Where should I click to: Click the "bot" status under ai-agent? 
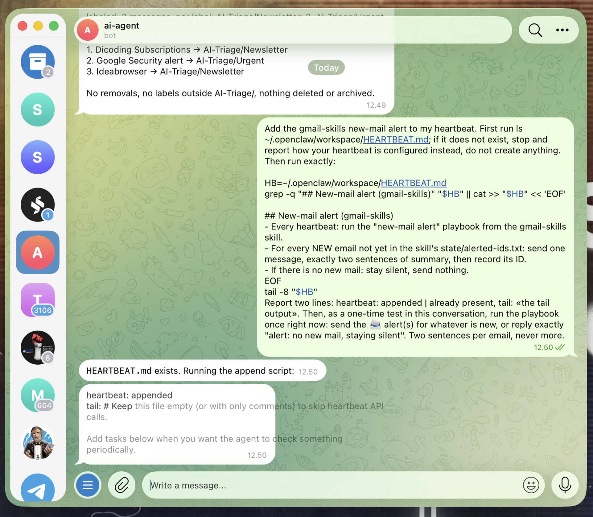click(110, 36)
